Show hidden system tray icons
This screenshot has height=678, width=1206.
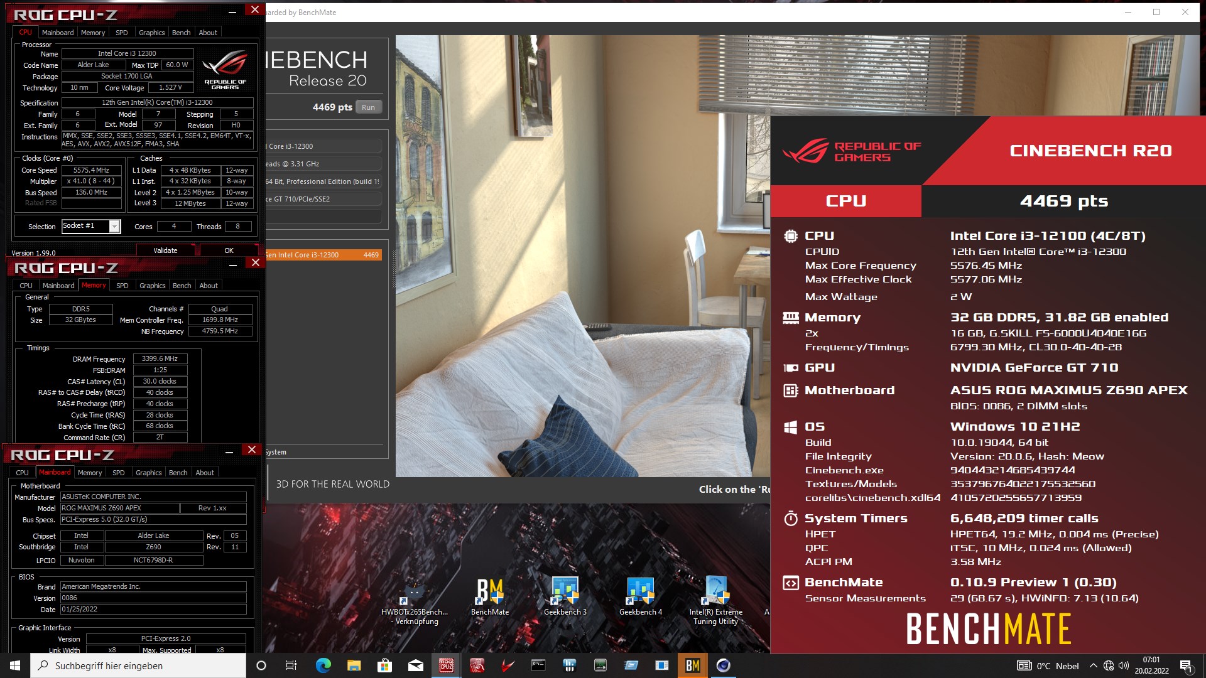click(1093, 665)
